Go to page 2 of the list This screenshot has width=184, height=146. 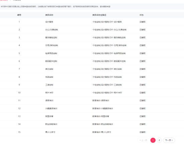click(x=159, y=140)
